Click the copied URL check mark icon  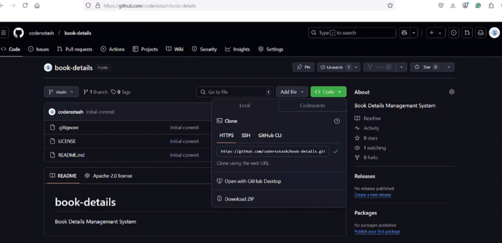pos(335,151)
